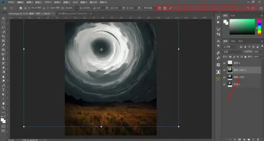Click the W width percentage field
Image resolution: width=264 pixels, height=141 pixels.
click(69, 8)
